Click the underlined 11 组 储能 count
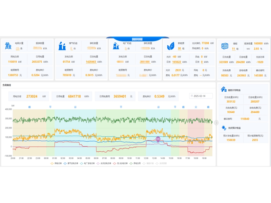The width and height of the screenshot is (271, 203). 233,49
